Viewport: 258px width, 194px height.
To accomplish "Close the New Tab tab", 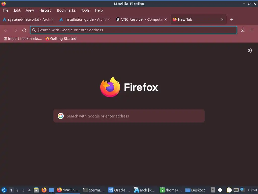I will coord(222,19).
